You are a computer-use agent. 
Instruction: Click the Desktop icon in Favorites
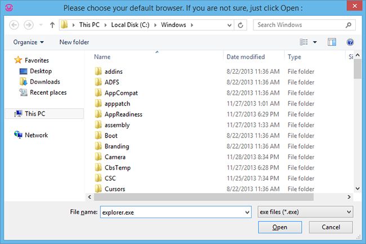23,71
